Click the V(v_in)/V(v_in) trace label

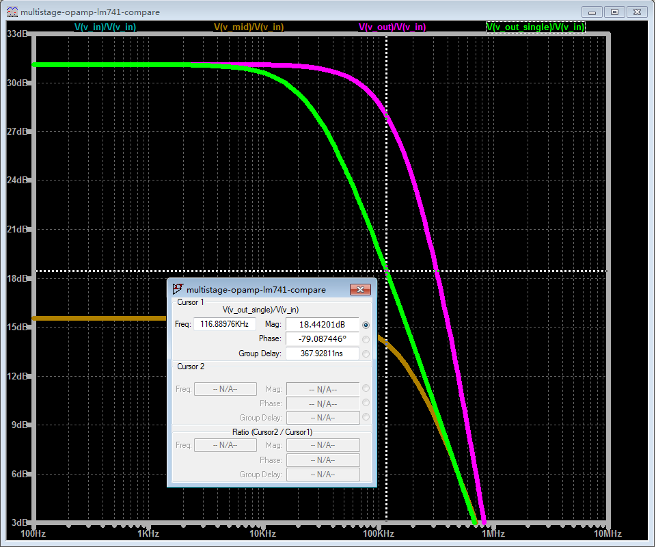(105, 27)
